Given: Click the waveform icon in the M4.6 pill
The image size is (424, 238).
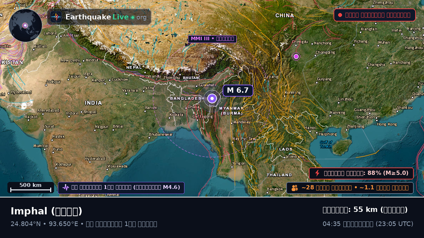Looking at the screenshot, I should [66, 188].
